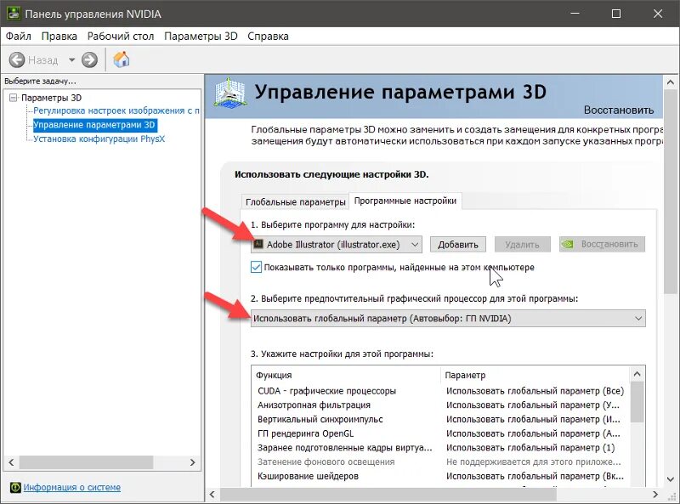Image resolution: width=680 pixels, height=504 pixels.
Task: Maximize the NVIDIA control panel window
Action: 615,14
